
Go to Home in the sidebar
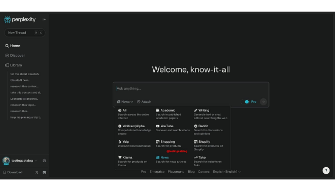13,46
